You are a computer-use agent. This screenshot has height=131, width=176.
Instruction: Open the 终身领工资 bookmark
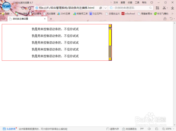coord(80,14)
